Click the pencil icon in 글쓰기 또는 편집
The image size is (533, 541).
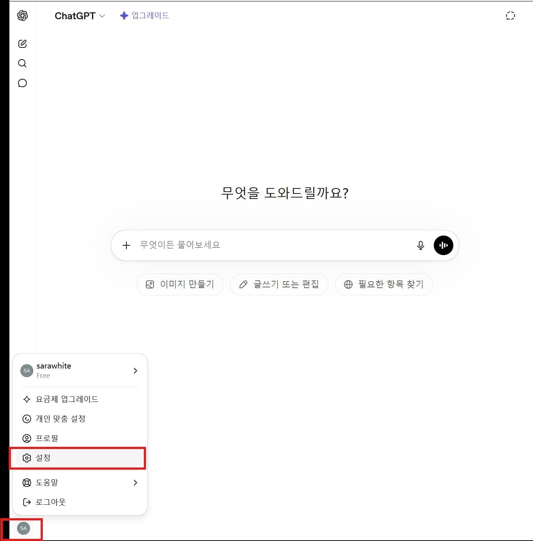[243, 284]
